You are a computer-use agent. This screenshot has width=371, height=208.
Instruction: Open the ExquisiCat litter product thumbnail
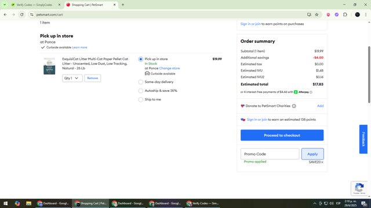click(x=49, y=66)
